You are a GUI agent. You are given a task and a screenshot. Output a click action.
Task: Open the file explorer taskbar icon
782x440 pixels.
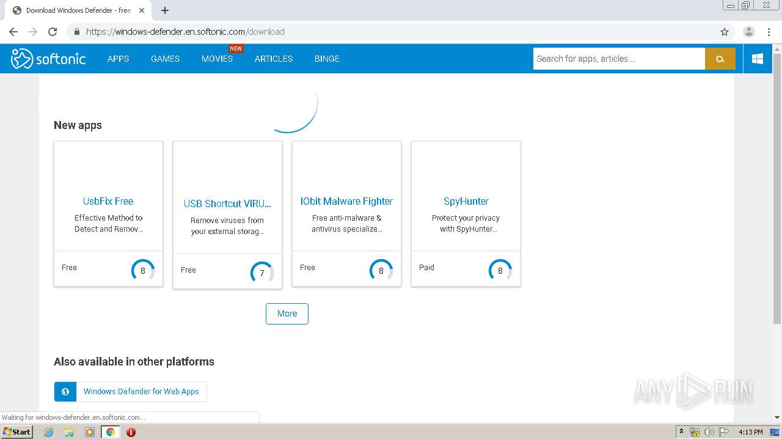[69, 432]
